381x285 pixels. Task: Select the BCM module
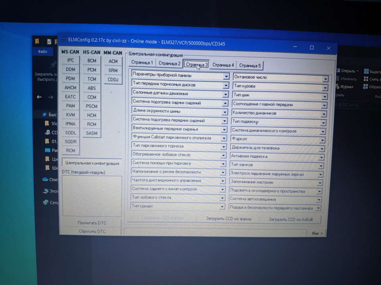tap(92, 61)
